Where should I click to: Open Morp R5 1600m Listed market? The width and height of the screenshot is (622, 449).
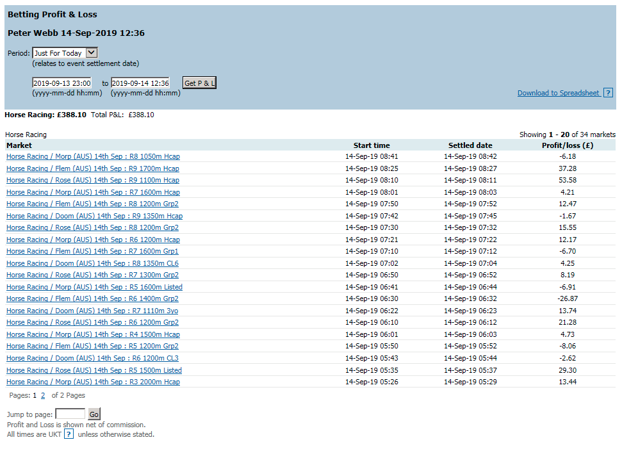pyautogui.click(x=94, y=287)
